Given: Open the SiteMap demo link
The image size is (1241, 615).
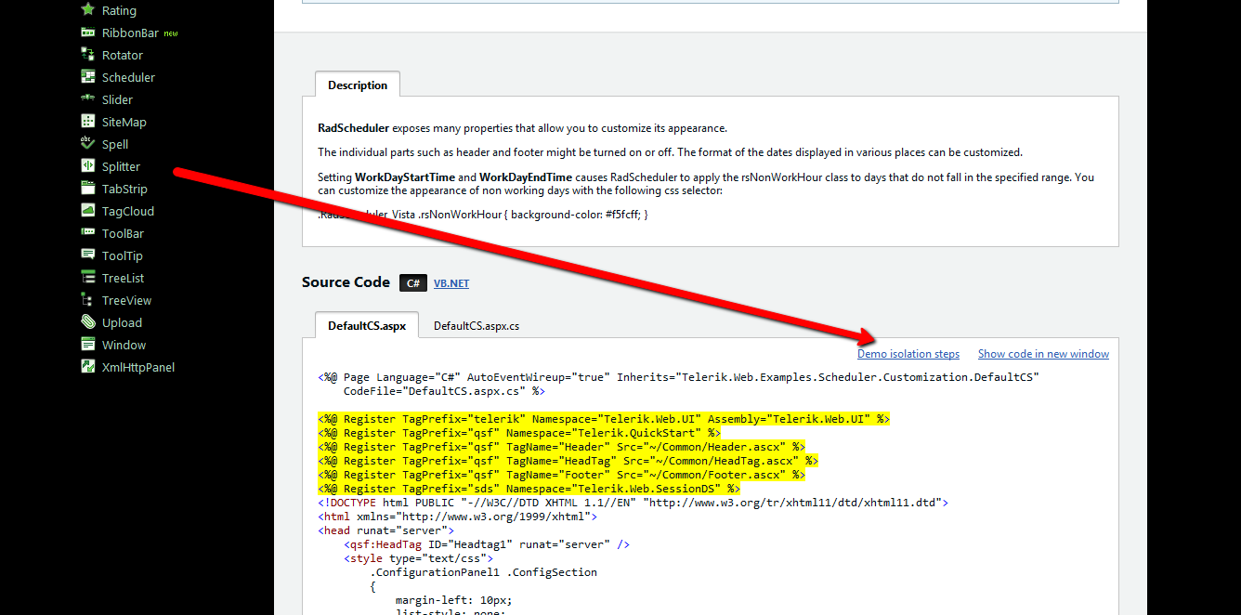Looking at the screenshot, I should 124,123.
